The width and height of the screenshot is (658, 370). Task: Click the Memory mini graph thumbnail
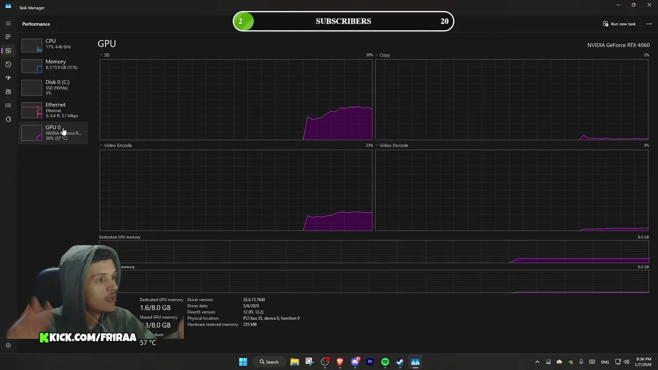tap(32, 66)
